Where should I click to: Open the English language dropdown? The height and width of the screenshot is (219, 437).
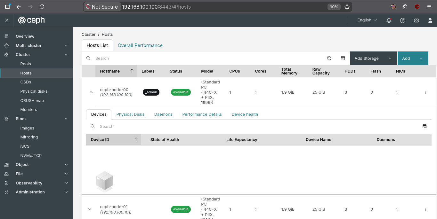(367, 20)
